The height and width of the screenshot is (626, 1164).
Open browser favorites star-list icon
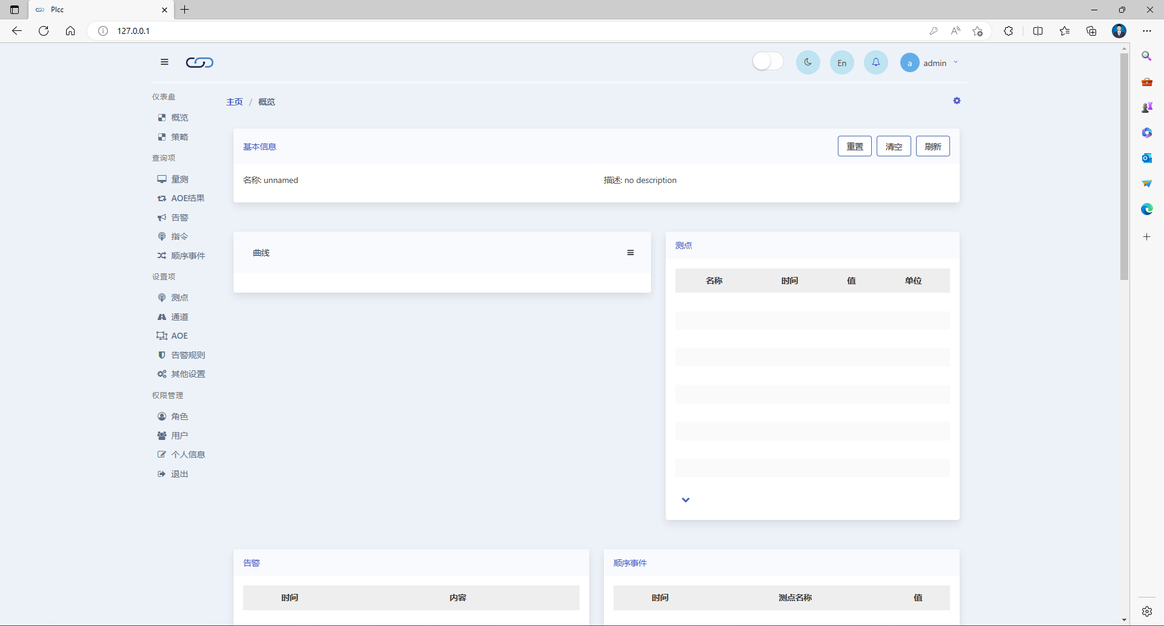point(1065,31)
